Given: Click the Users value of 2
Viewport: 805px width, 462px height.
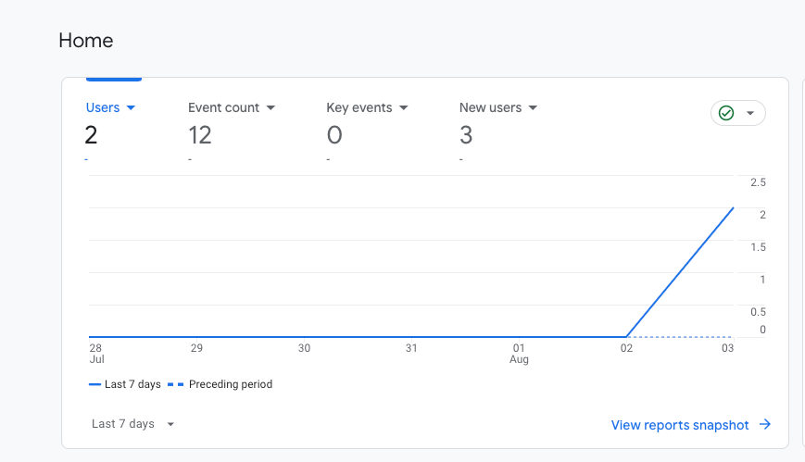Looking at the screenshot, I should pyautogui.click(x=92, y=135).
